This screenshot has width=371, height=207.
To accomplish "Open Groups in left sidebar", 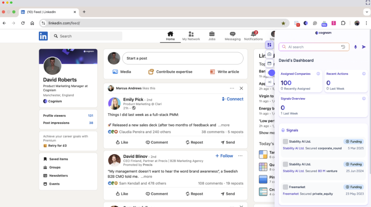I will (52, 167).
